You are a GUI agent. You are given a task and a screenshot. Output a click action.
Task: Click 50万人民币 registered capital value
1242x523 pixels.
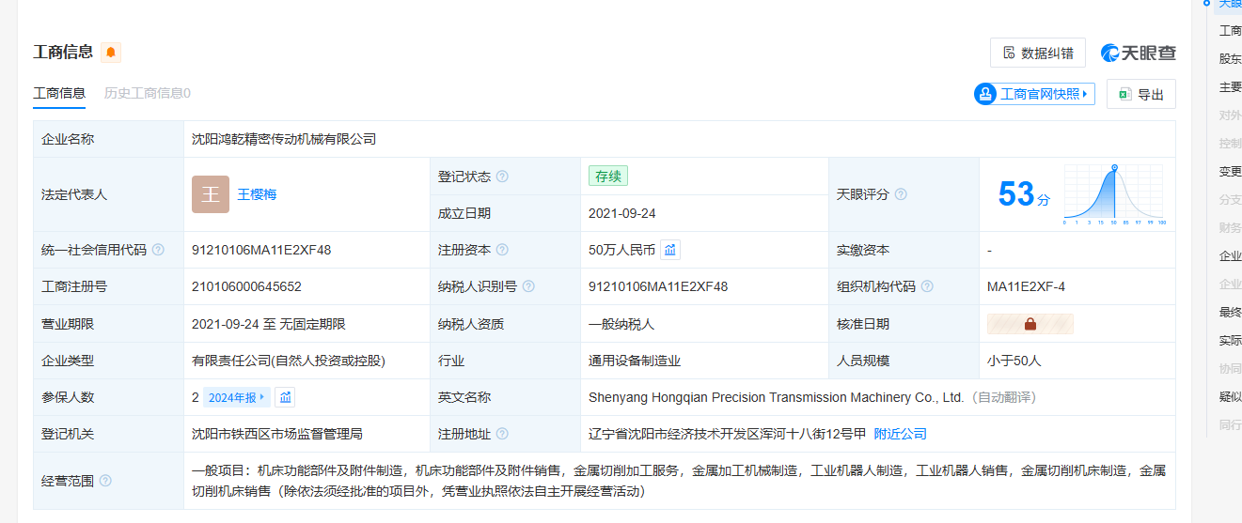(x=621, y=250)
